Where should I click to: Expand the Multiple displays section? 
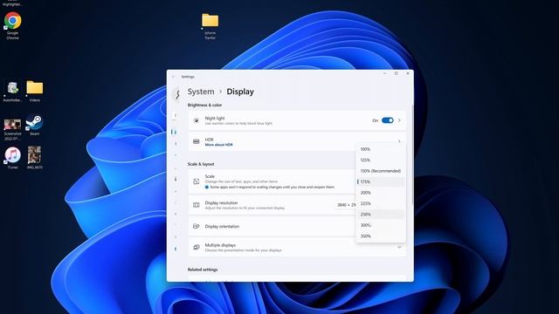[x=399, y=247]
